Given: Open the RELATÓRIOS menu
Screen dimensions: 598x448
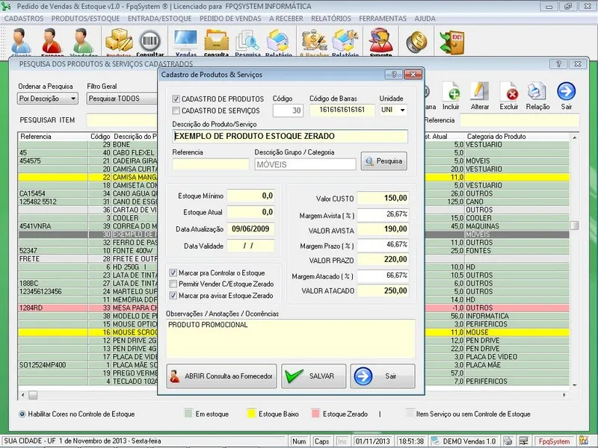Looking at the screenshot, I should coord(330,17).
